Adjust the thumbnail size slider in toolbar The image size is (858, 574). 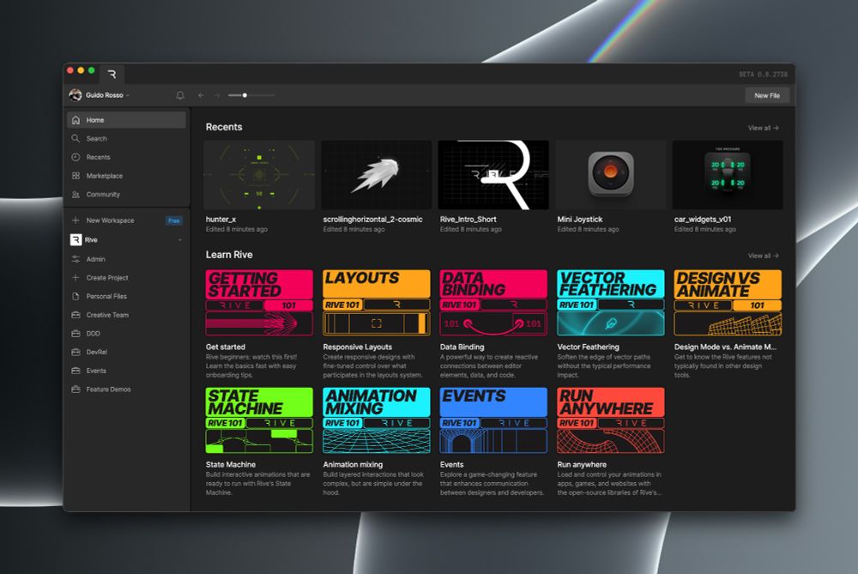tap(251, 95)
